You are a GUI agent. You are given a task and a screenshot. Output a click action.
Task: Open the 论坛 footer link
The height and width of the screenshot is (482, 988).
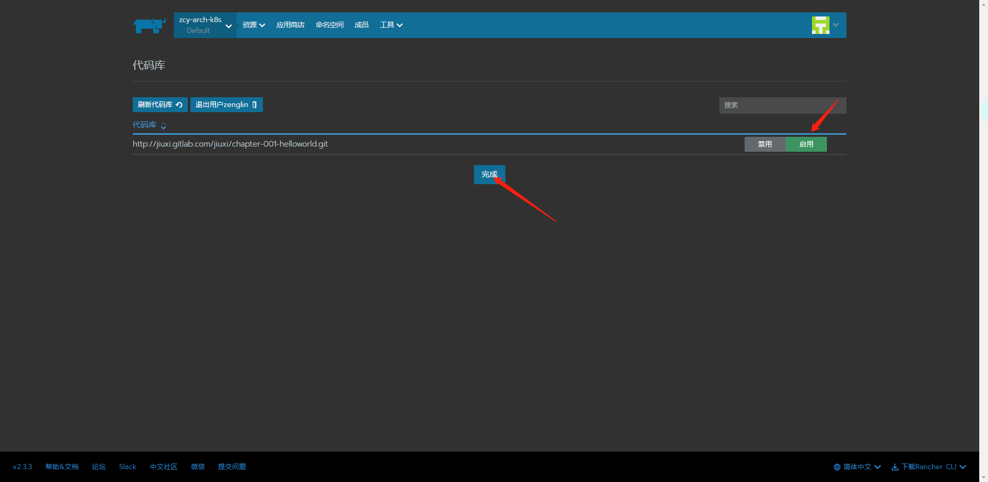99,467
